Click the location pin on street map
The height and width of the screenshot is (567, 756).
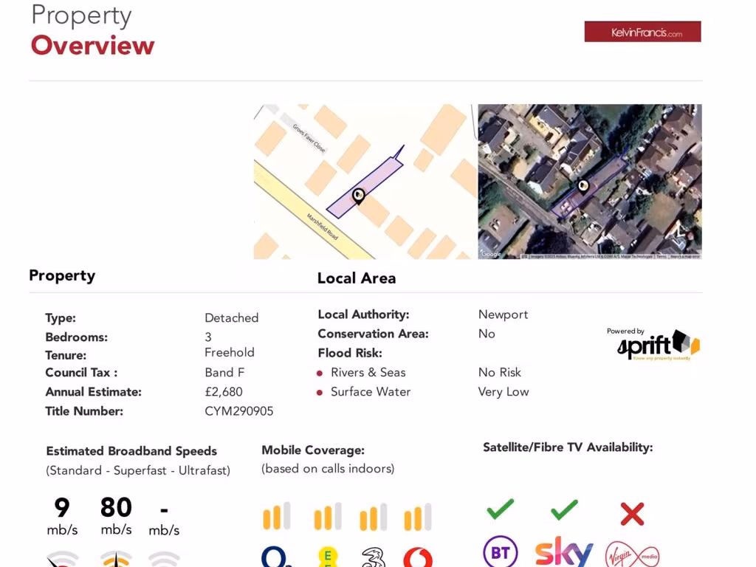(x=359, y=196)
